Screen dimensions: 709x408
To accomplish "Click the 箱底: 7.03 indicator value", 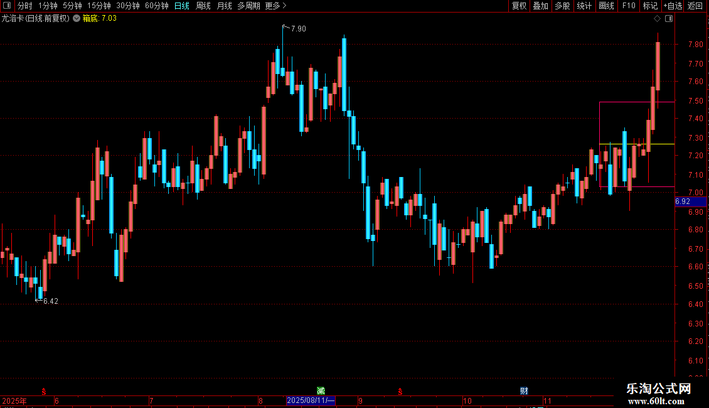I will 100,19.
